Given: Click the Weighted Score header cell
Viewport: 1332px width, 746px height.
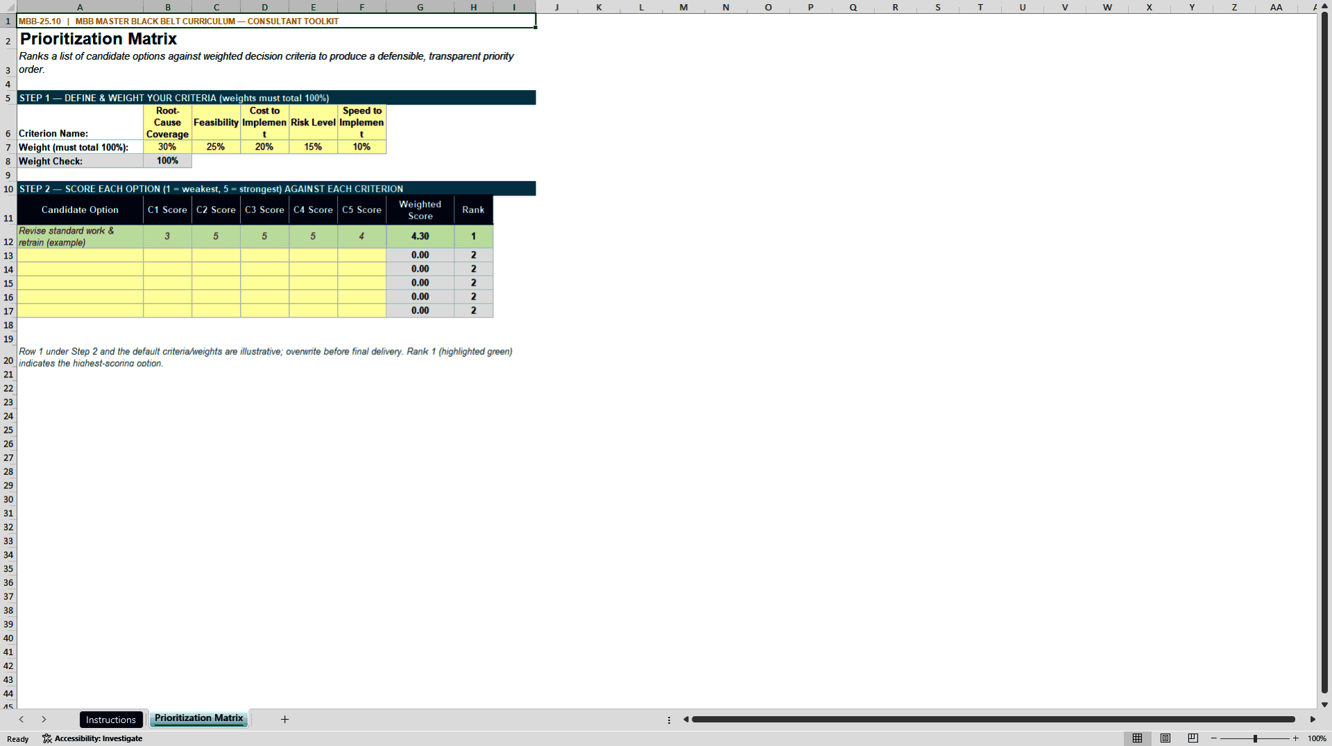Looking at the screenshot, I should (420, 210).
